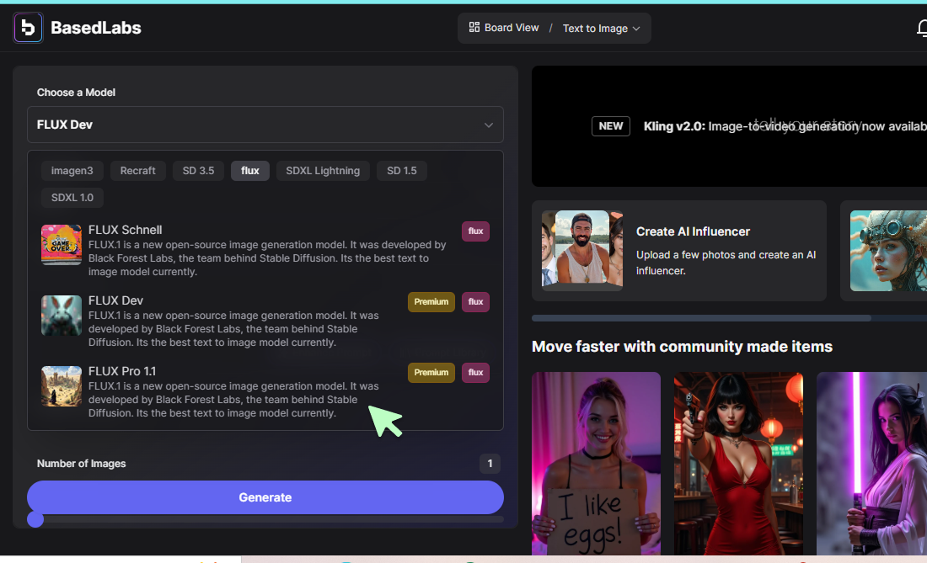
Task: Click the FLUX Pro 1.1 desert thumbnail
Action: pos(62,386)
